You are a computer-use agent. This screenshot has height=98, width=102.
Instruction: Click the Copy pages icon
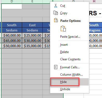(56, 13)
